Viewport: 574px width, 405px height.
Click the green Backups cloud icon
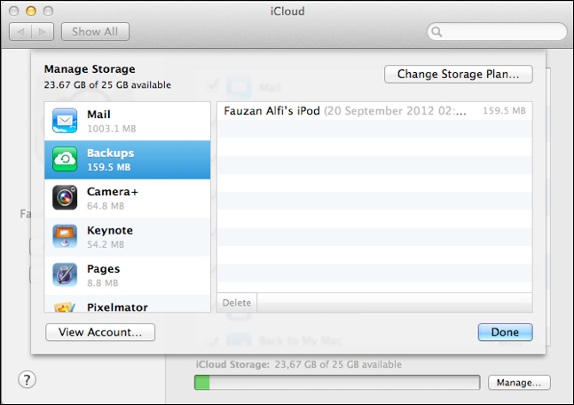65,159
